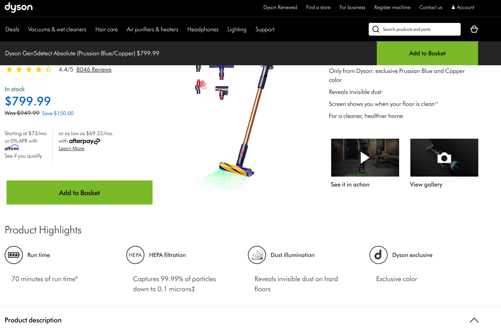Open Contact us link
501x334 pixels.
431,7
